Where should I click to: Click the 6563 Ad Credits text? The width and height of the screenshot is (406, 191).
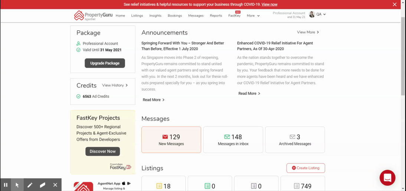point(96,96)
